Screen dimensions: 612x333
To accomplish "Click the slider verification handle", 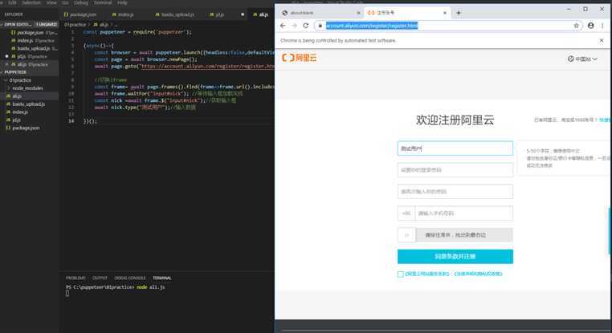I will tap(406, 235).
